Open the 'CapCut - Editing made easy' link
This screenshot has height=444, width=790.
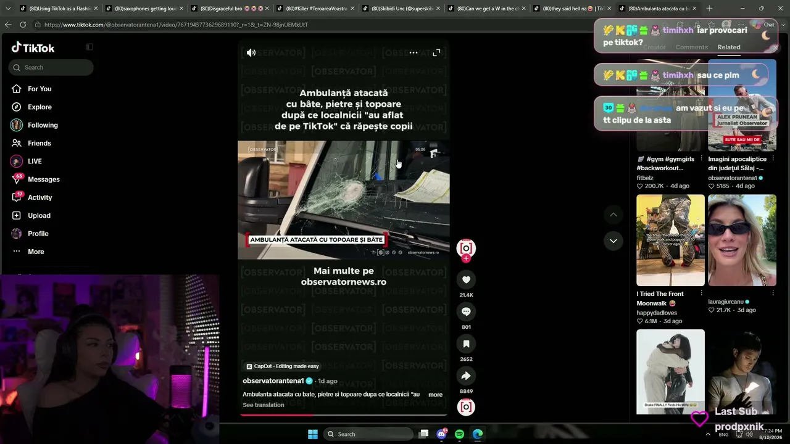click(x=283, y=366)
